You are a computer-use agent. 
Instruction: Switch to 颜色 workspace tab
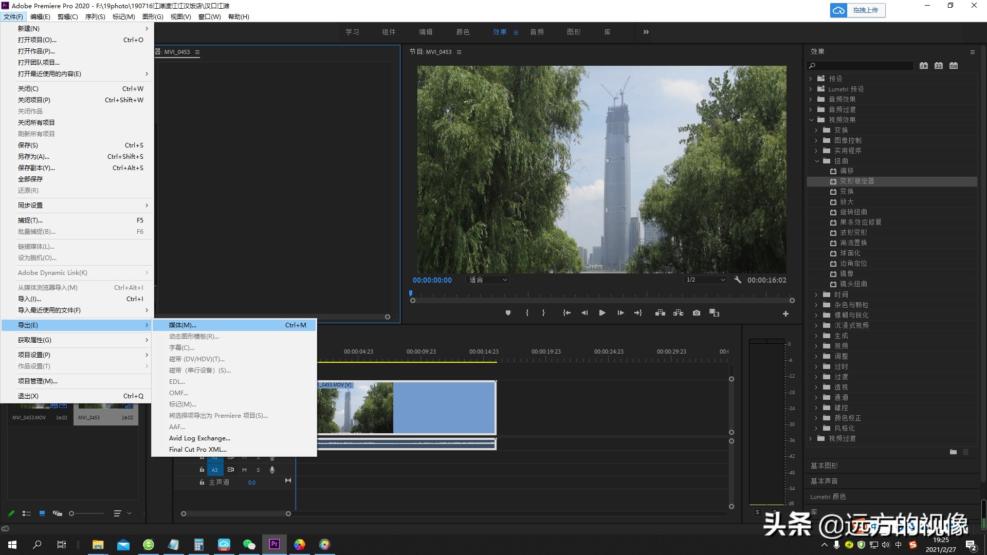coord(463,32)
